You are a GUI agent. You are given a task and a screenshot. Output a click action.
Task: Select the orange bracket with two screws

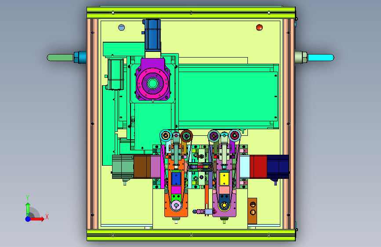coord(252,211)
